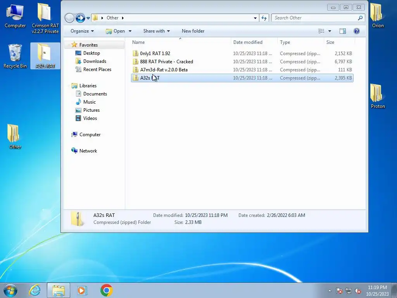
Task: Open the Help icon
Action: 357,31
